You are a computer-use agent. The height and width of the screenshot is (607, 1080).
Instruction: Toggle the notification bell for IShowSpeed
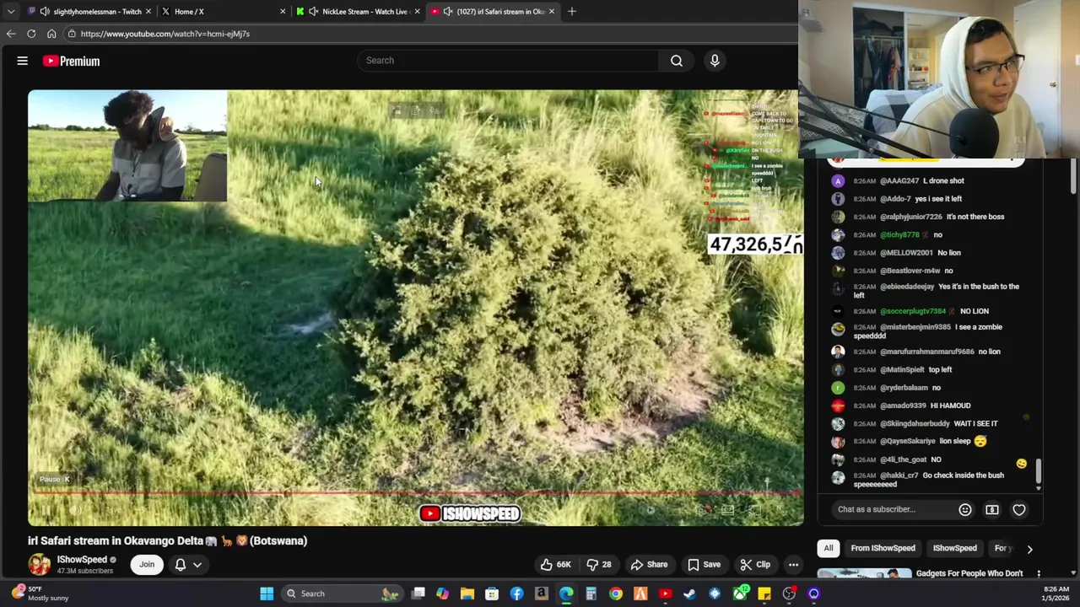coord(180,565)
